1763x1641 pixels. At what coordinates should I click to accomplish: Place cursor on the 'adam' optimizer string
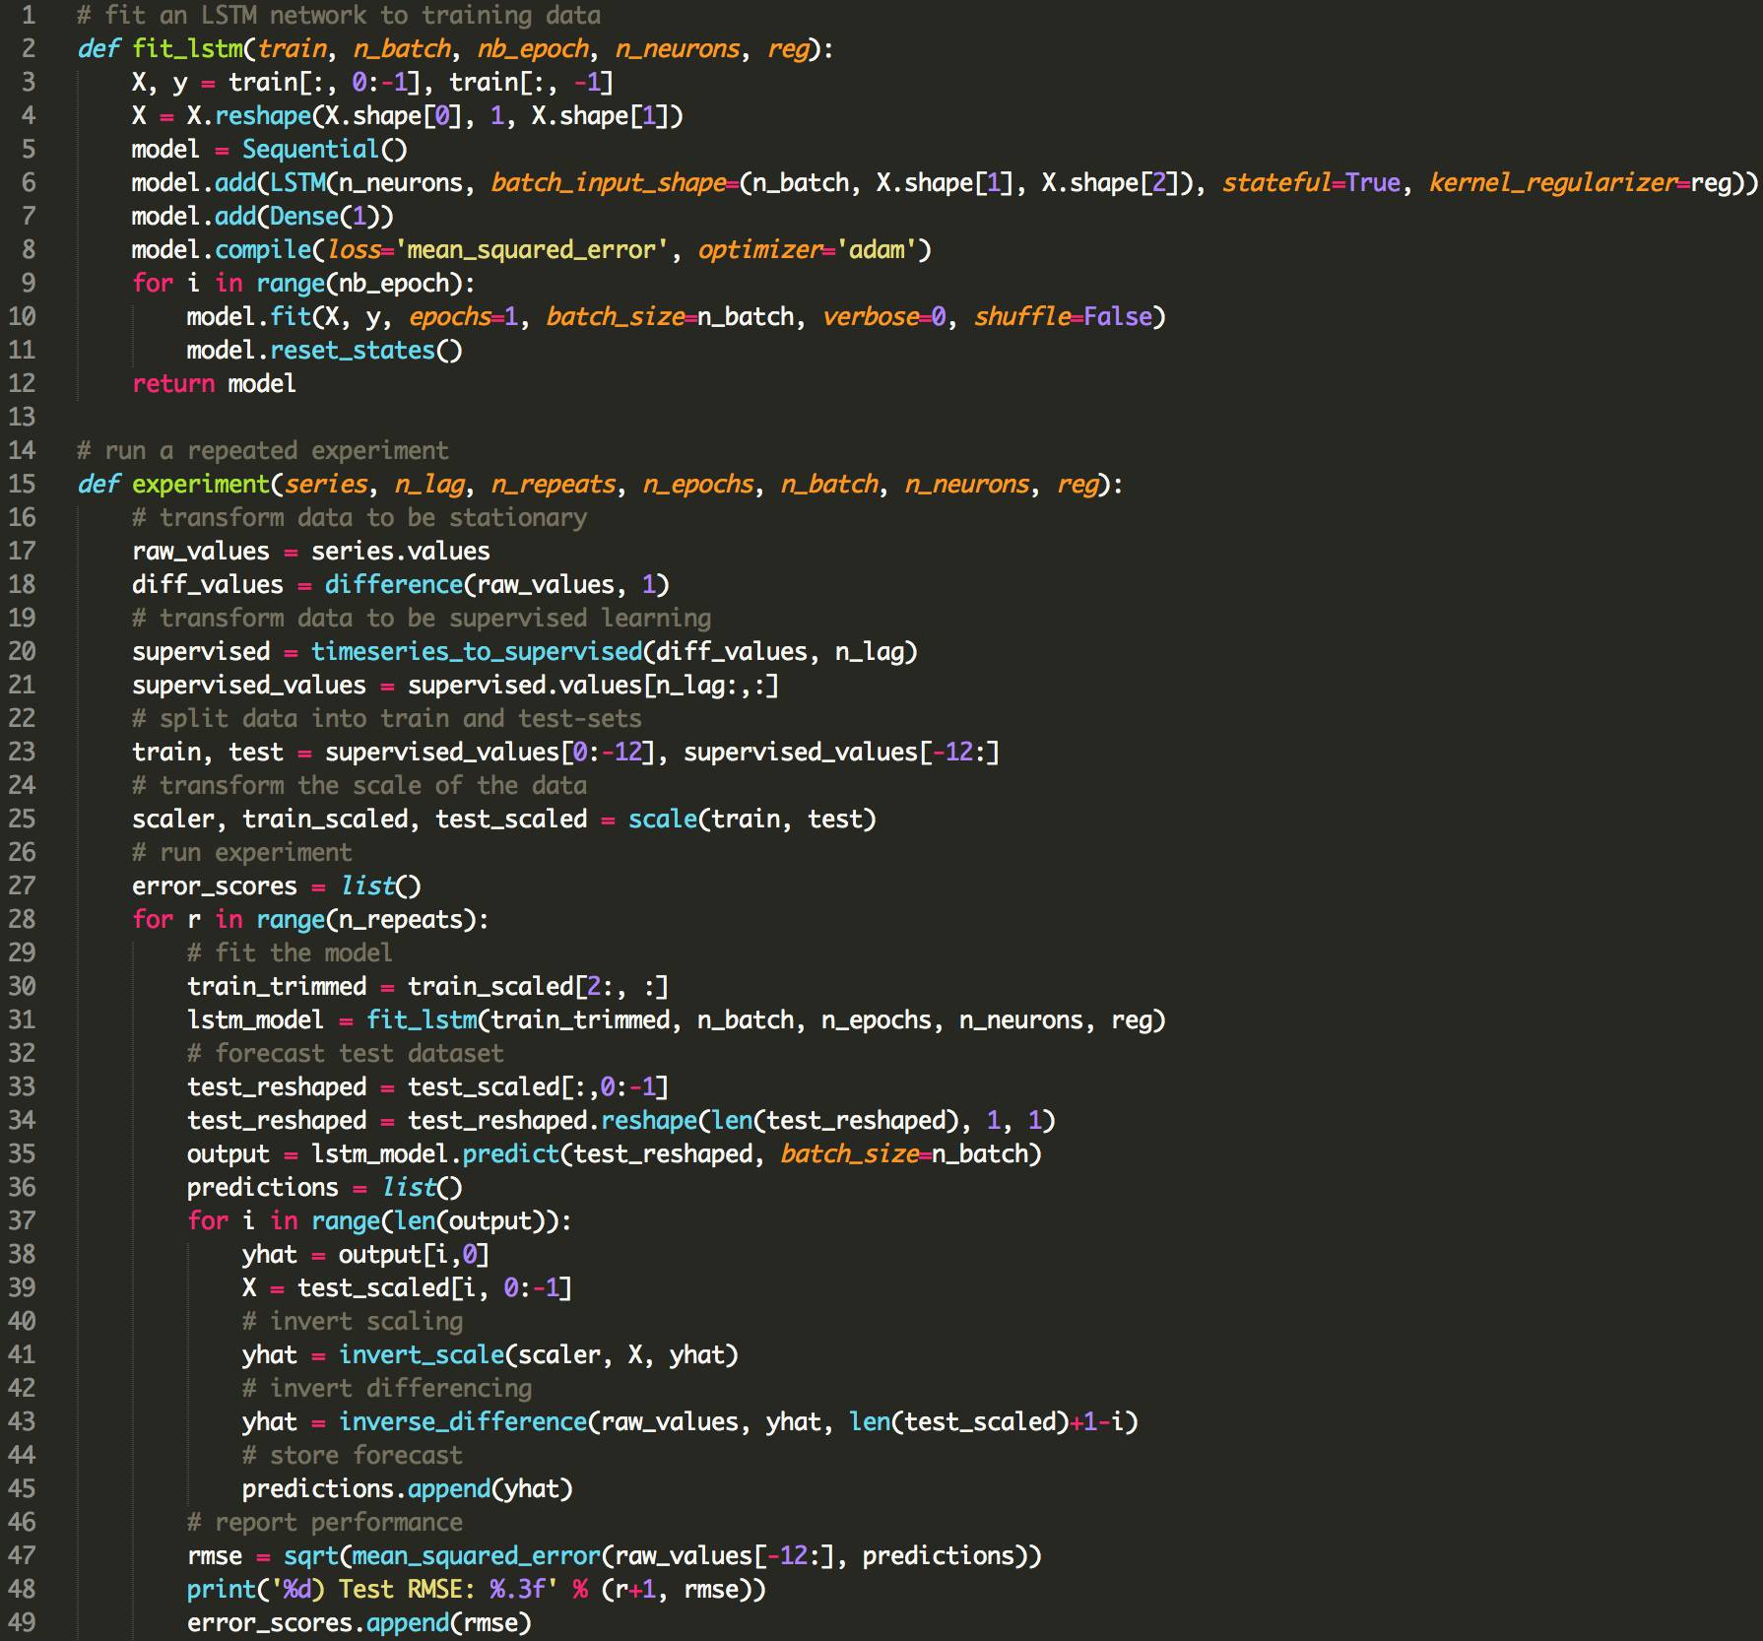(x=877, y=250)
